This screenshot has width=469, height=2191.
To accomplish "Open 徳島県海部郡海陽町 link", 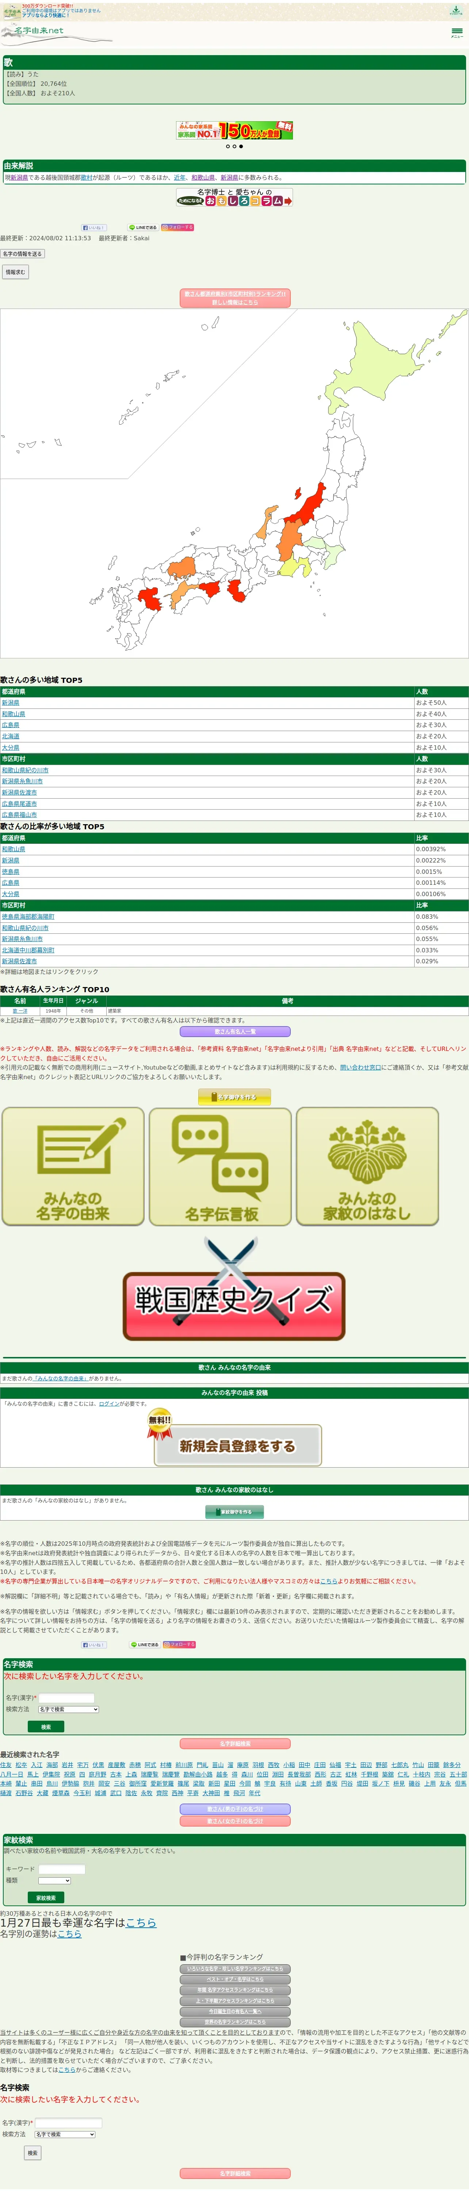I will (28, 917).
